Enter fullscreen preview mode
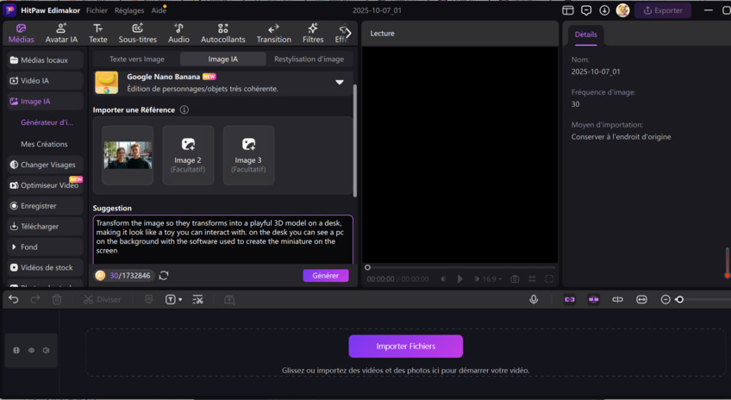Image resolution: width=731 pixels, height=400 pixels. [x=549, y=279]
